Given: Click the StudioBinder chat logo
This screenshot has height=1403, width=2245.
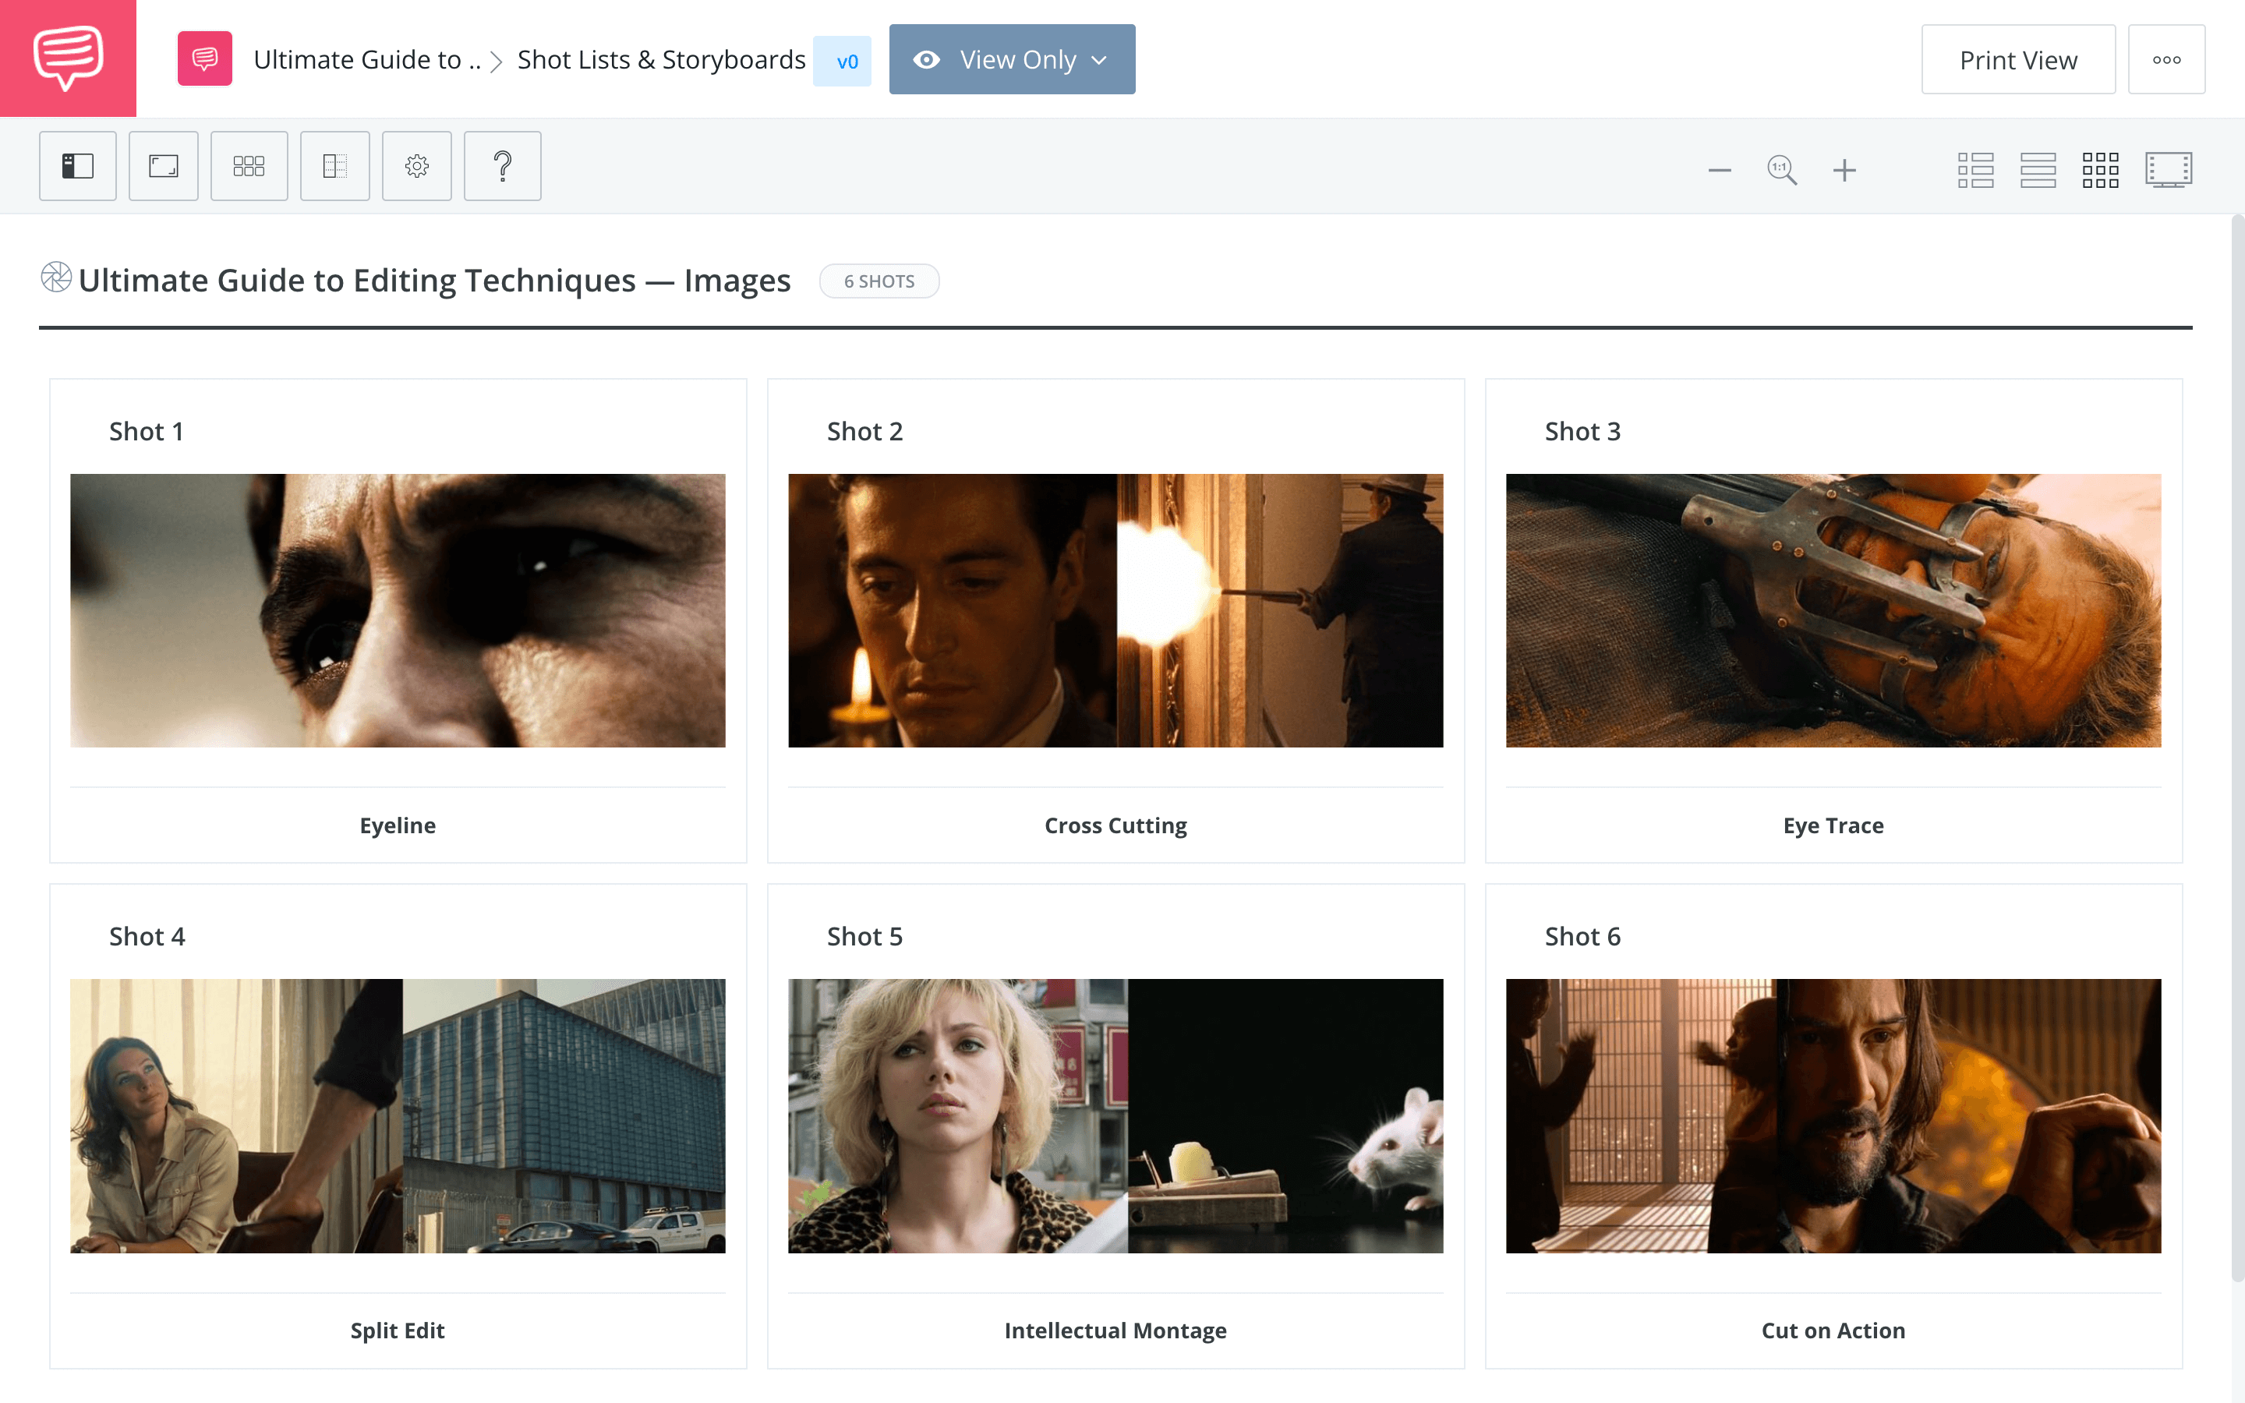Looking at the screenshot, I should [68, 58].
